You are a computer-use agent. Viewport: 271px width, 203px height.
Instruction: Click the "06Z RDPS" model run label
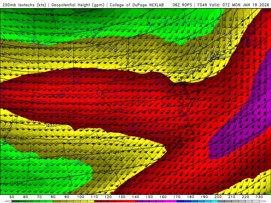pyautogui.click(x=182, y=5)
